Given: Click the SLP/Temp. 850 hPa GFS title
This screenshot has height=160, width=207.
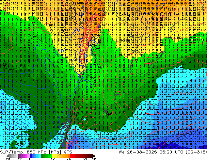Looking at the screenshot, I should [x=36, y=152].
